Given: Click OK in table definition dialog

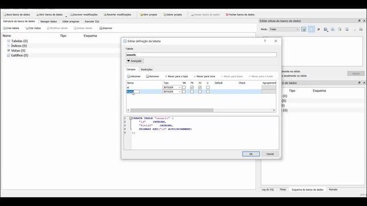Looking at the screenshot, I should 251,154.
